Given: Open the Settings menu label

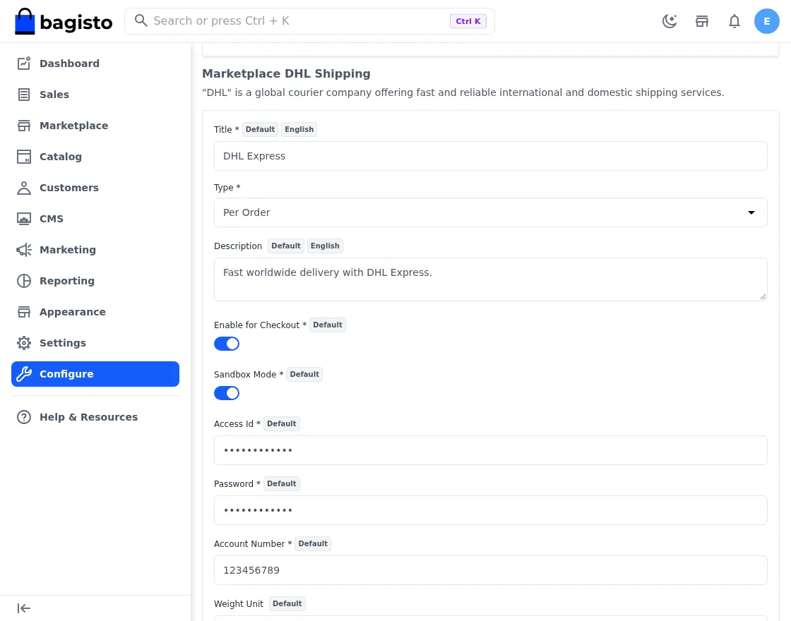Looking at the screenshot, I should 63,343.
